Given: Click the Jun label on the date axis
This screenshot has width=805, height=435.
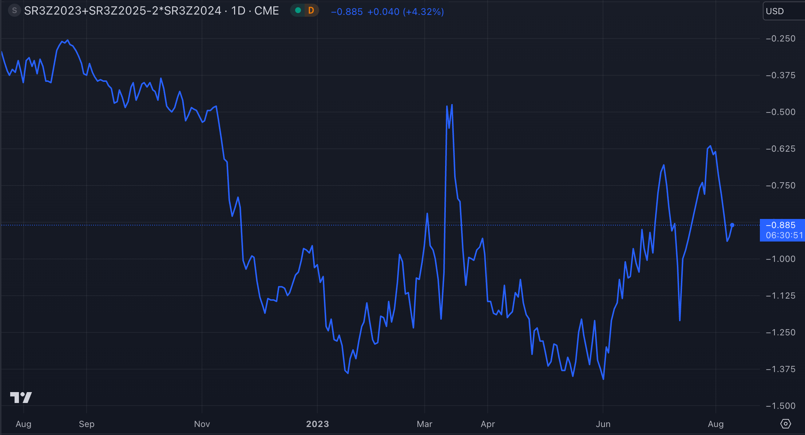Looking at the screenshot, I should [x=603, y=424].
